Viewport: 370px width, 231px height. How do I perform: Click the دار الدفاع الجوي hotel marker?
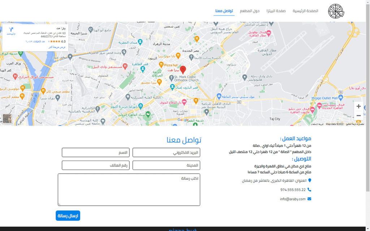click(x=184, y=102)
